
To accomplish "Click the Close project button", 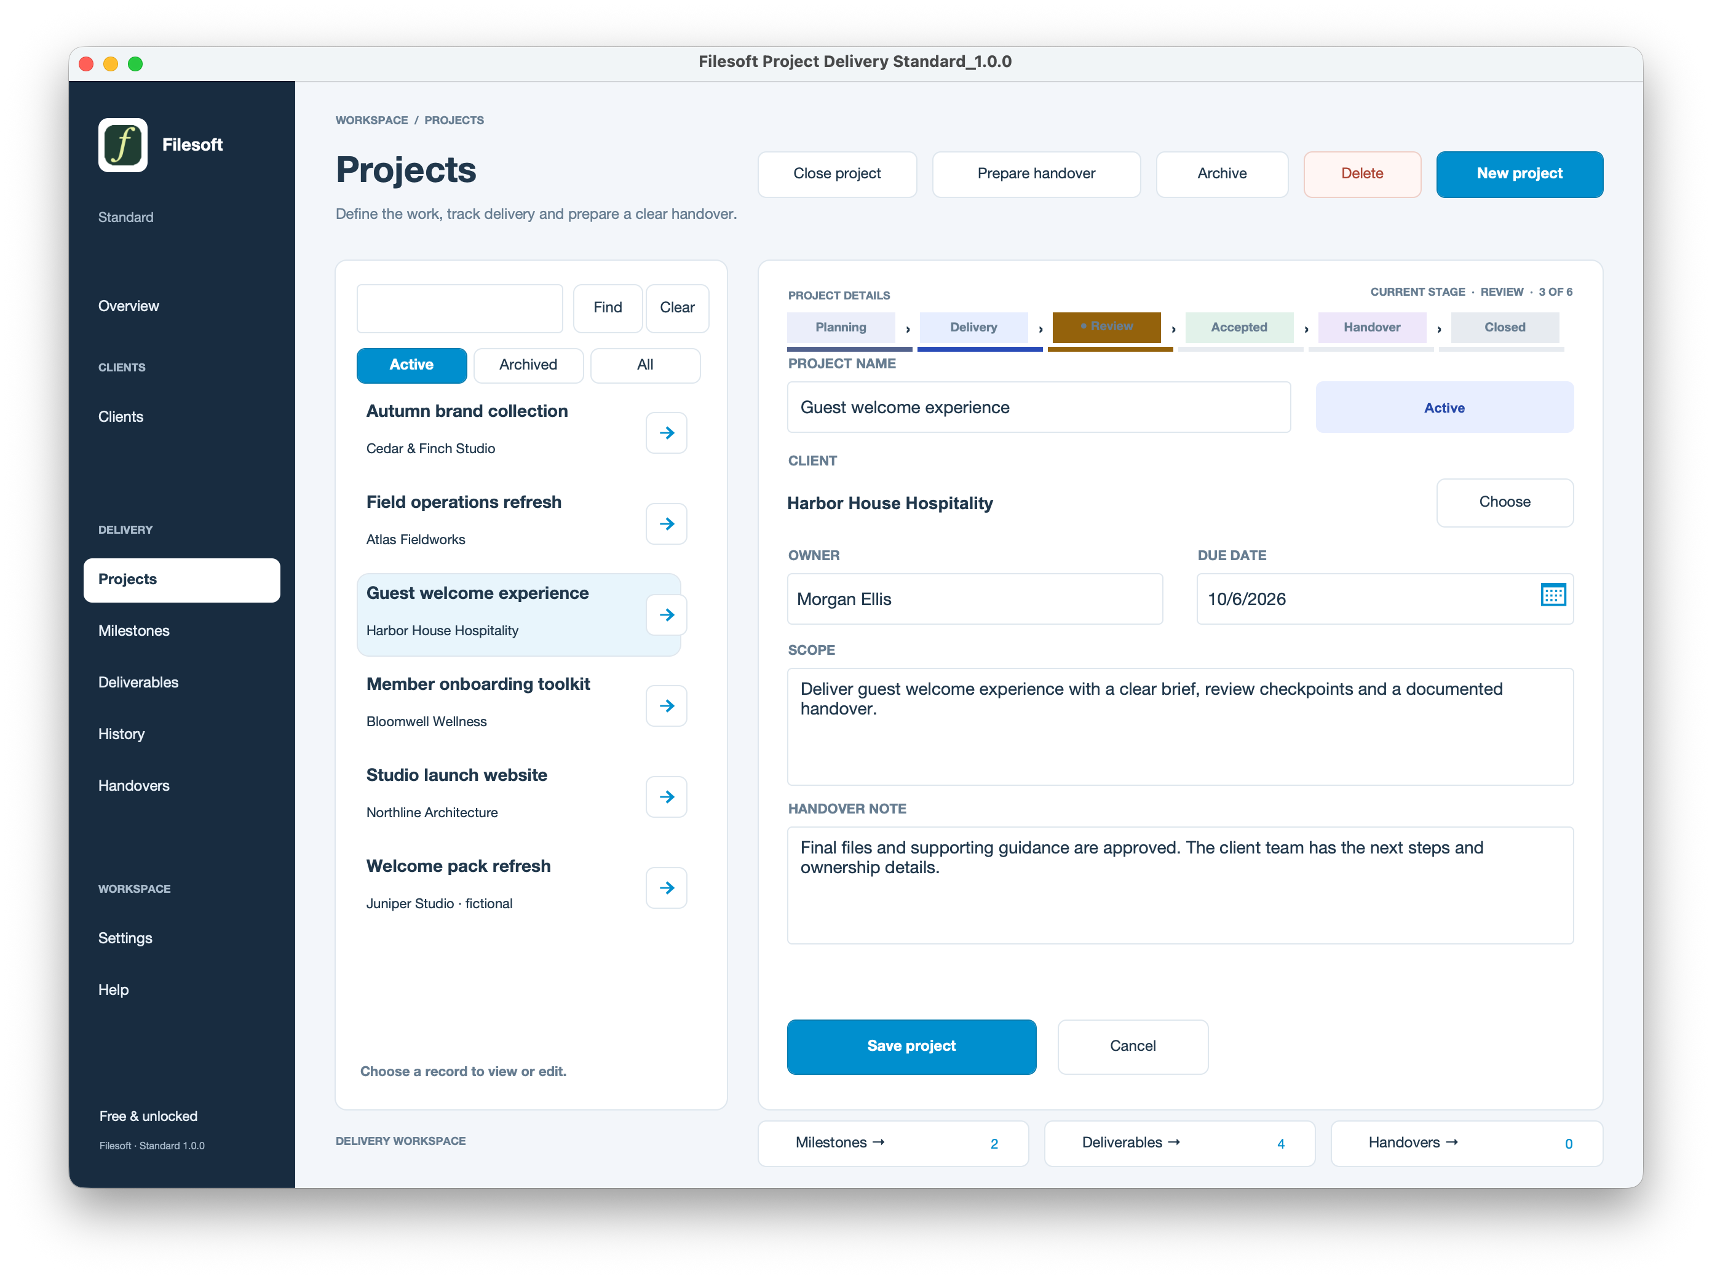I will point(837,174).
